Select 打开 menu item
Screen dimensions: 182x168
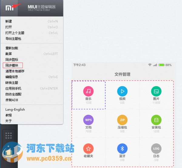pos(32,27)
